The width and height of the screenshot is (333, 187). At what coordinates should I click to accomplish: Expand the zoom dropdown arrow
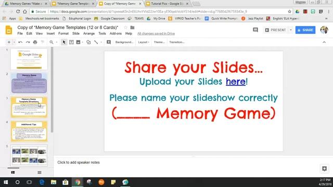point(57,42)
